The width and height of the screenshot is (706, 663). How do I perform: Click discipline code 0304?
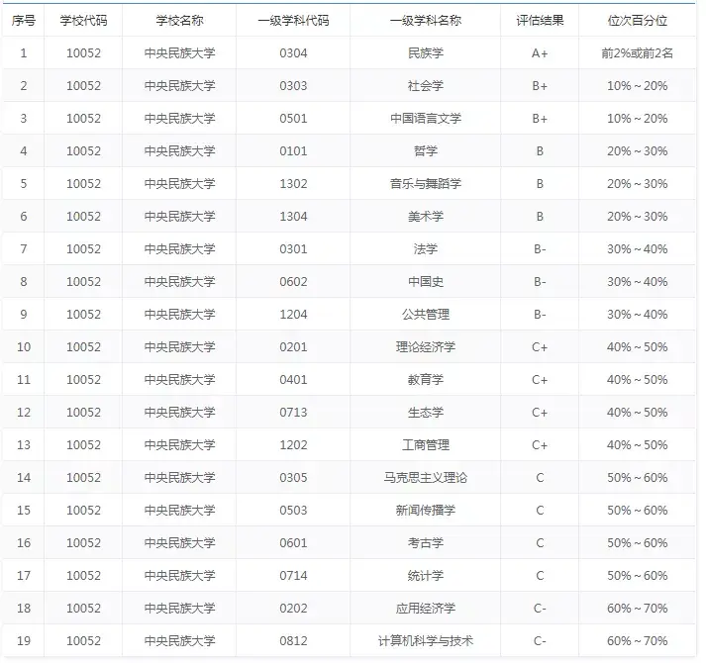point(293,53)
